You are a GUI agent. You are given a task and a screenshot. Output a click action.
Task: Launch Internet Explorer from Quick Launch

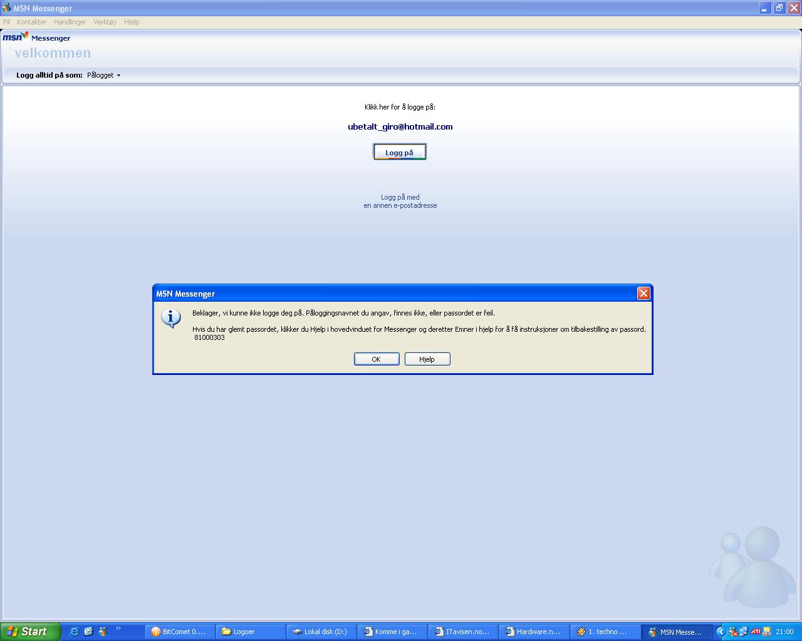click(74, 632)
